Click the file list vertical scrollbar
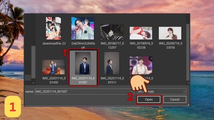The image size is (214, 120). 188,52
